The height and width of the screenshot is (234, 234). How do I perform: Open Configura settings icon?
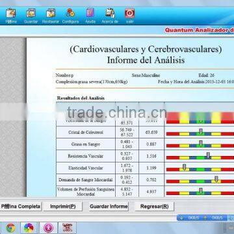pos(70,13)
